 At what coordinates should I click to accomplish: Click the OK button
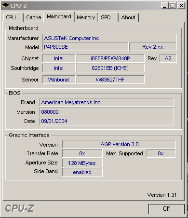click(x=166, y=209)
